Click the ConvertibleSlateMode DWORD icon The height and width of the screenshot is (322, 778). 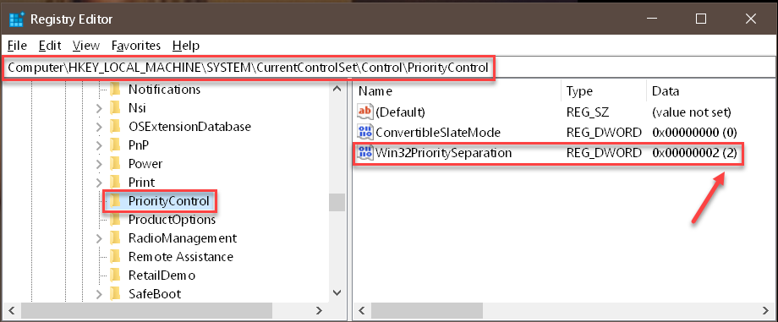(364, 133)
